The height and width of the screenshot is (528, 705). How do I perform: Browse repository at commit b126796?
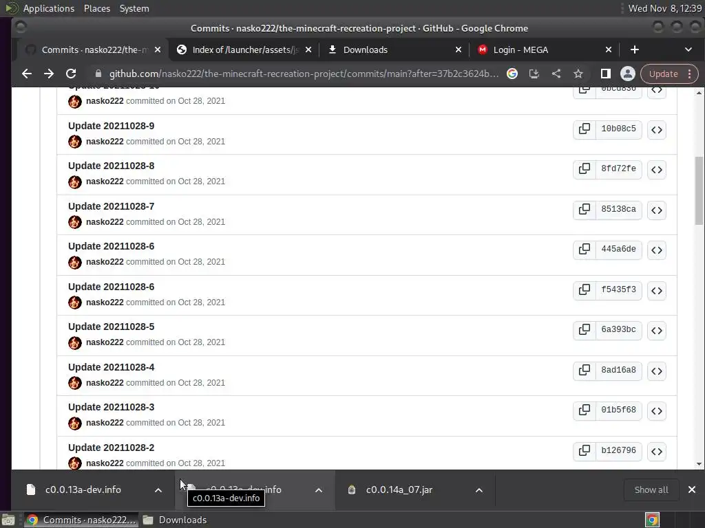coord(656,451)
